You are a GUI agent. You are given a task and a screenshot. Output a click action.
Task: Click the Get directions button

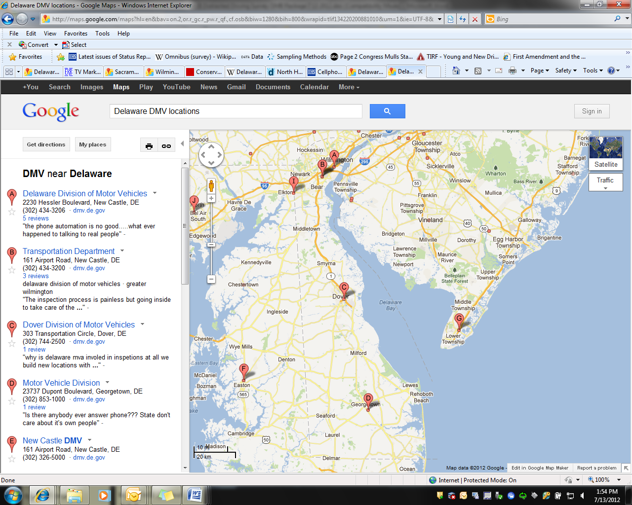pos(46,144)
